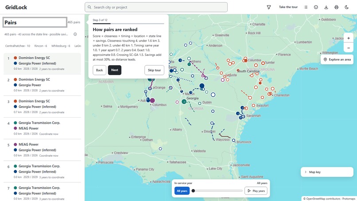Click the blue ring marker near Brunswick
357x201 pixels.
coord(233,140)
